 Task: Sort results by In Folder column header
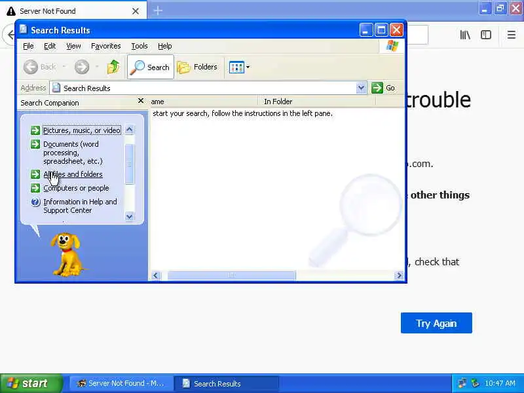[317, 102]
